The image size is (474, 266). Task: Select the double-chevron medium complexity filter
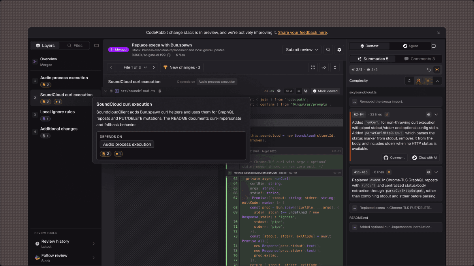(428, 81)
